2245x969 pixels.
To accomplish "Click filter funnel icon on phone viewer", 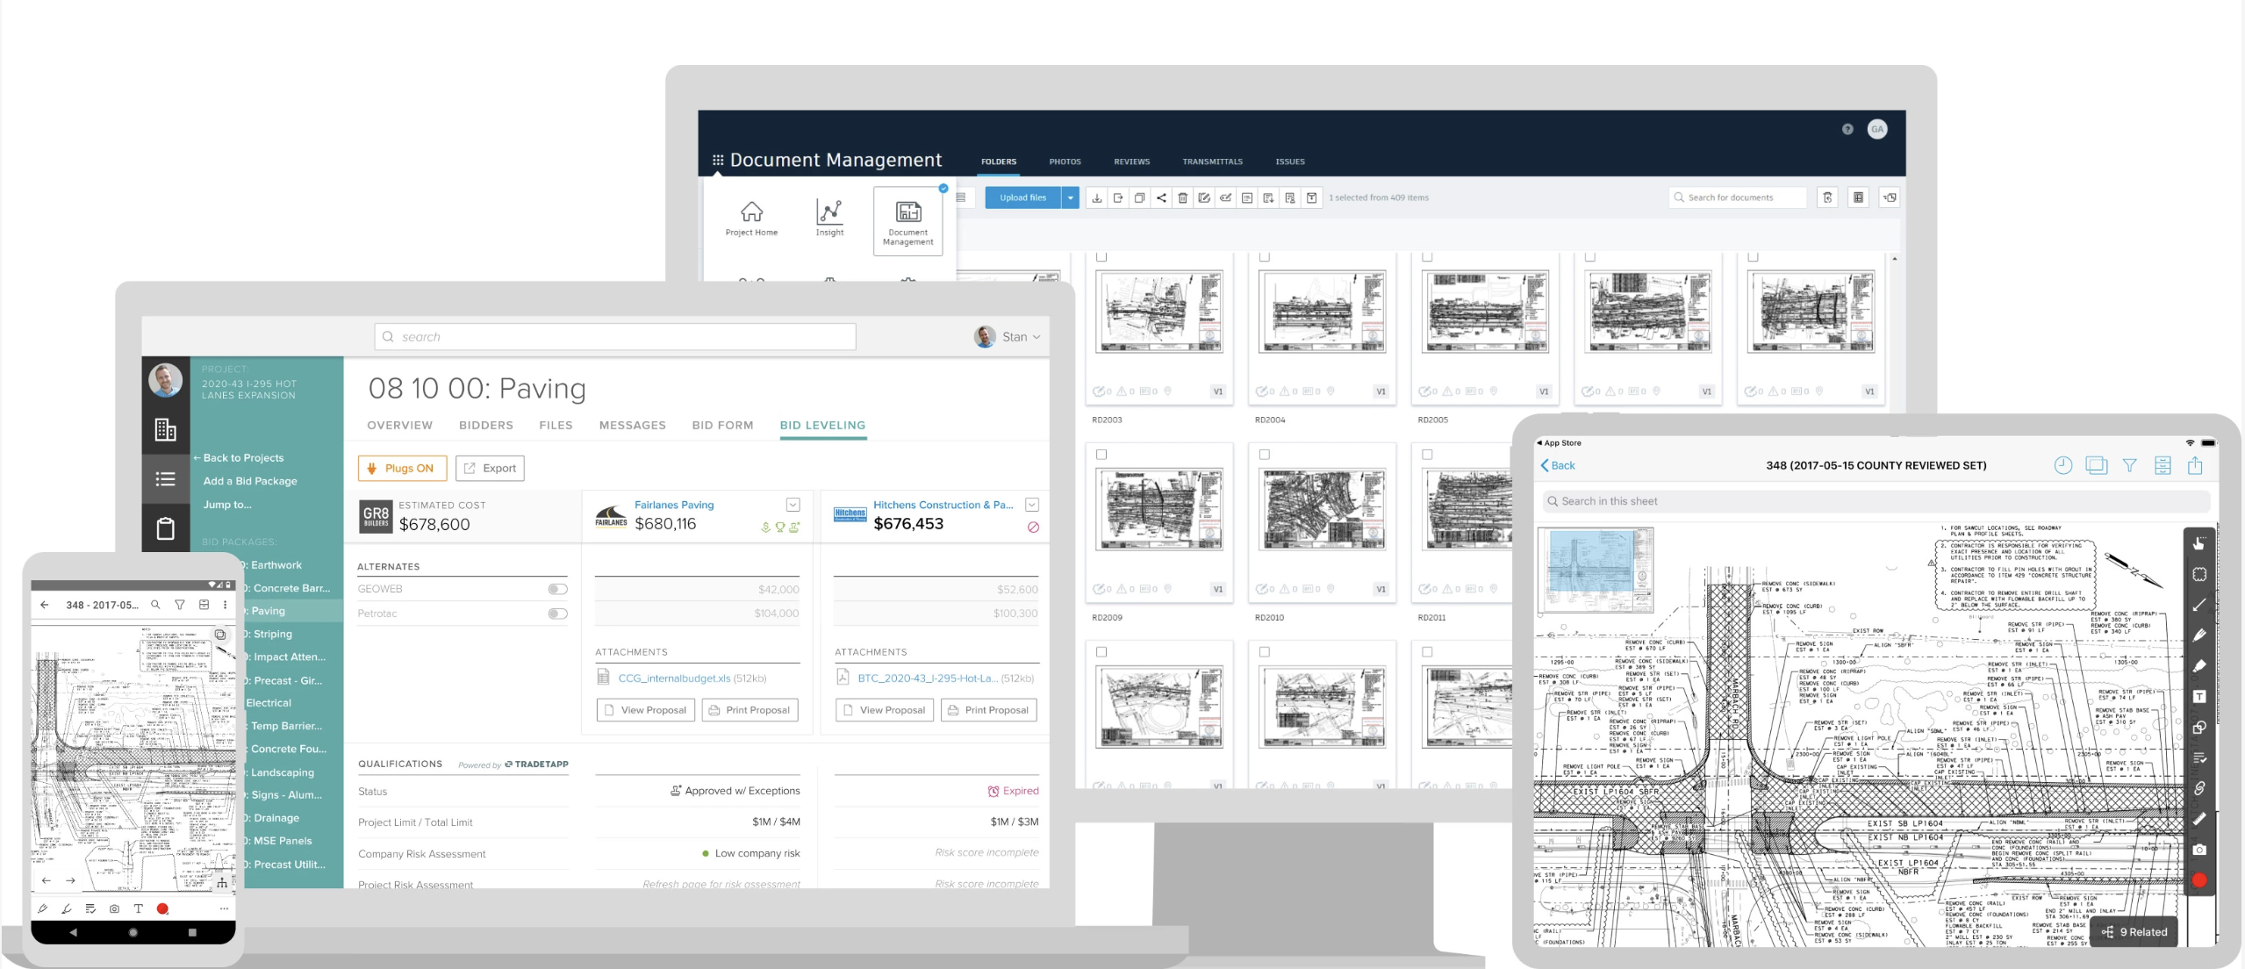I will coord(180,605).
